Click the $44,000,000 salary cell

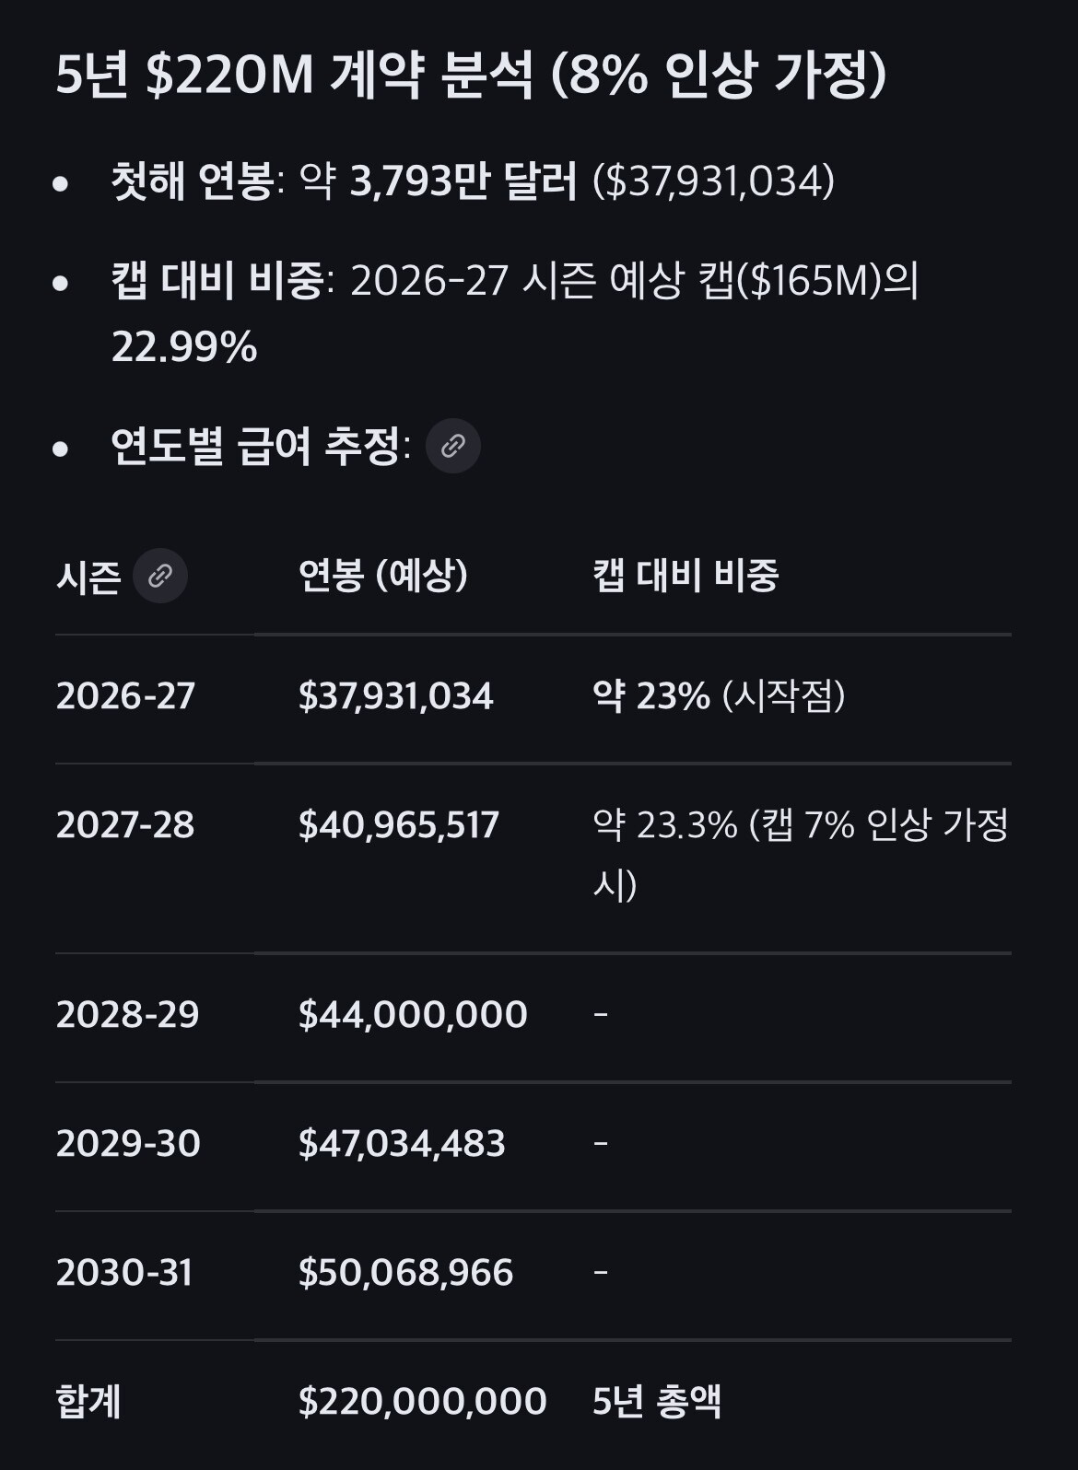(413, 1015)
